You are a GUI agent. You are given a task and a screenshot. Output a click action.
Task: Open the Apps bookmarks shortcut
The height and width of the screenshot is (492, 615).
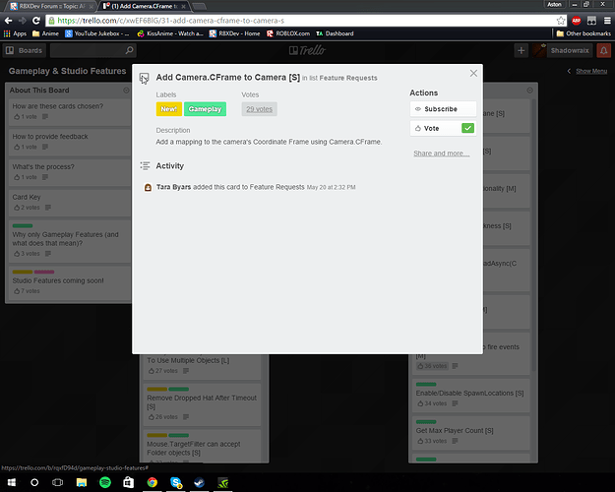click(15, 33)
